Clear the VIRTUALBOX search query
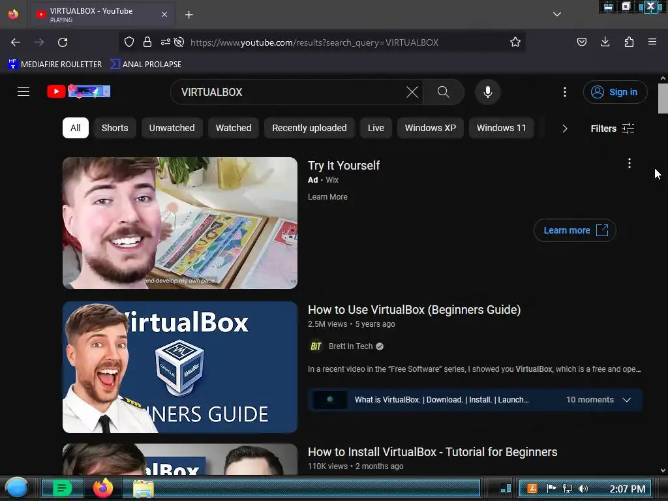 click(412, 92)
